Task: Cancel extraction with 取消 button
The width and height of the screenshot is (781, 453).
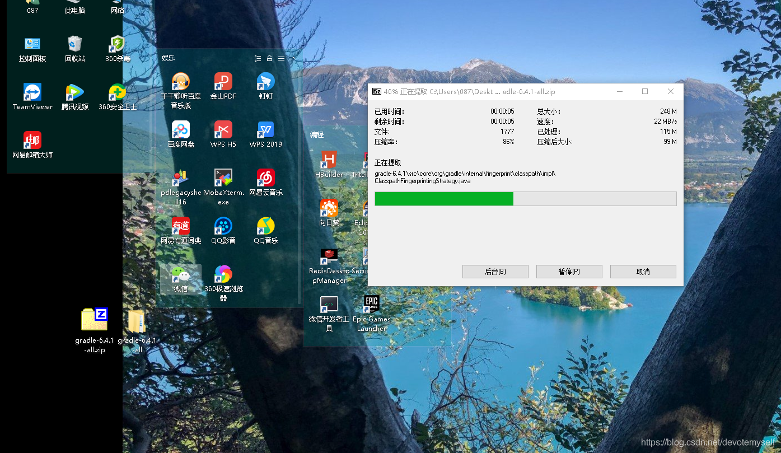Action: [643, 272]
